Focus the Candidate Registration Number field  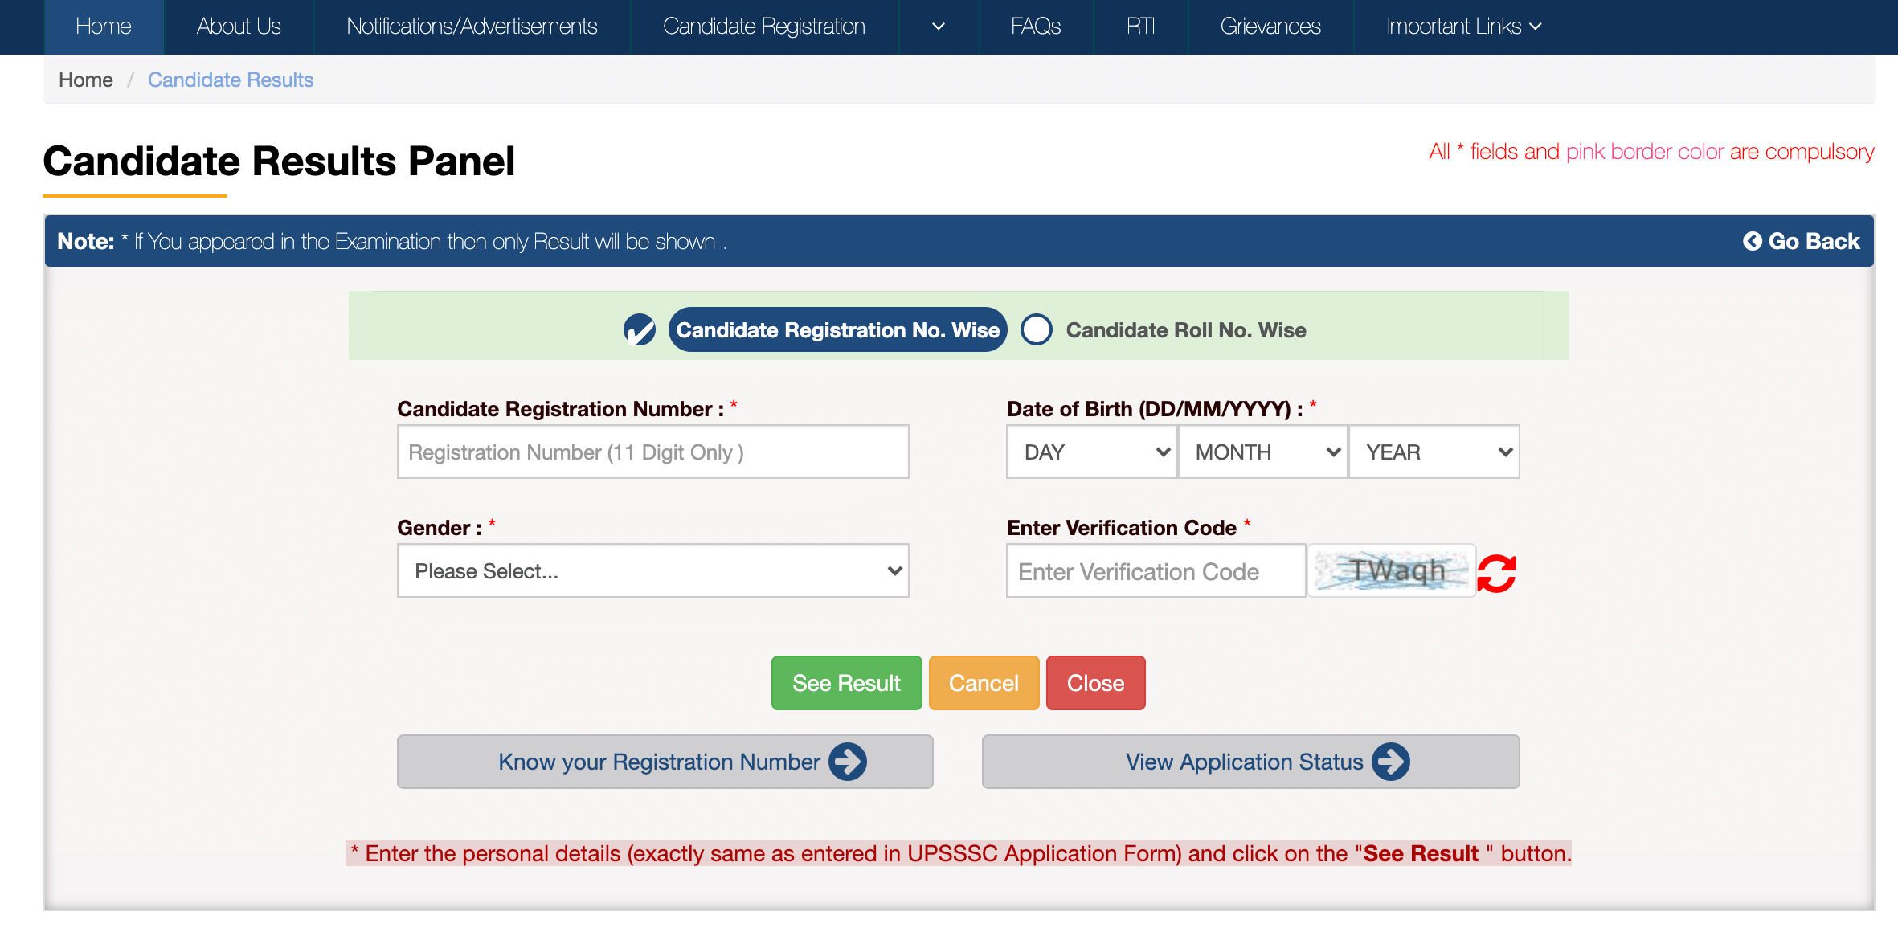click(653, 452)
